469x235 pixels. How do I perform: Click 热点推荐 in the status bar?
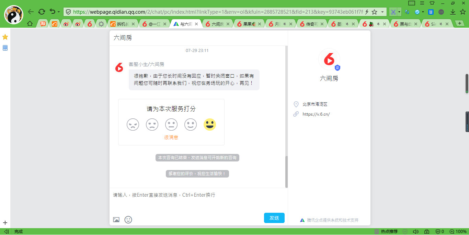tap(389, 232)
